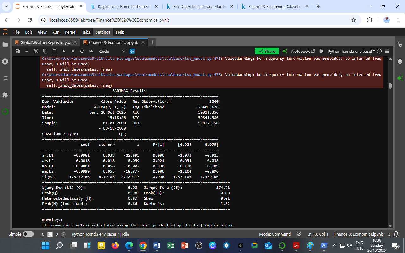Save the notebook with the save icon
The width and height of the screenshot is (405, 253).
point(18,51)
